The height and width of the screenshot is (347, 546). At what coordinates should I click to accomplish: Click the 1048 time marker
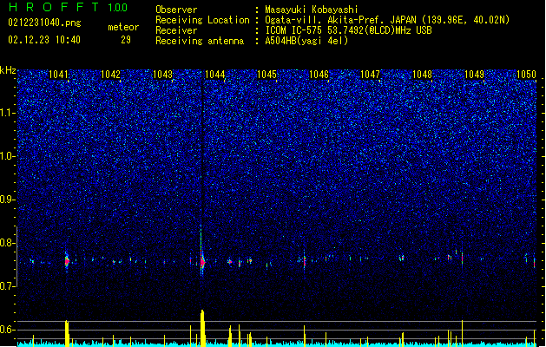point(422,75)
